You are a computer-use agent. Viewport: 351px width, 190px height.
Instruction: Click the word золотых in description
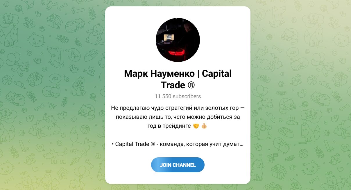coord(215,108)
